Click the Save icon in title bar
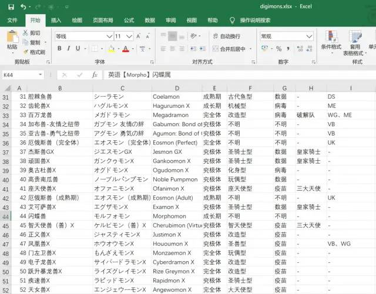 coord(11,7)
